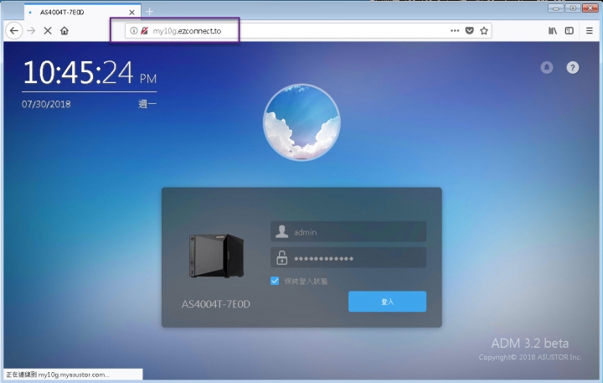Click the 10:45:24 PM clock text
Image resolution: width=603 pixels, height=383 pixels.
click(x=90, y=72)
